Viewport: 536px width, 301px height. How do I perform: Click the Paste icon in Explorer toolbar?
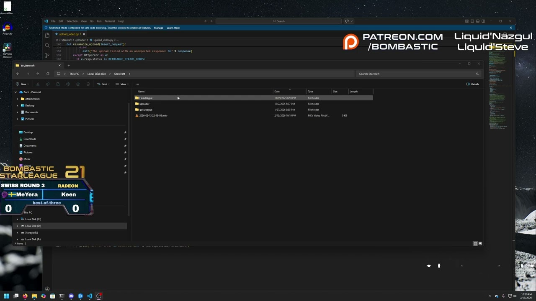(58, 84)
